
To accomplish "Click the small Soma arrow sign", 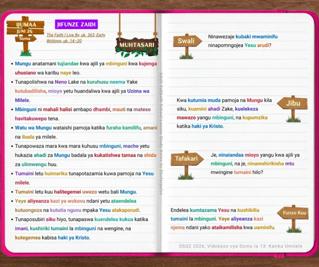I will click(x=25, y=38).
